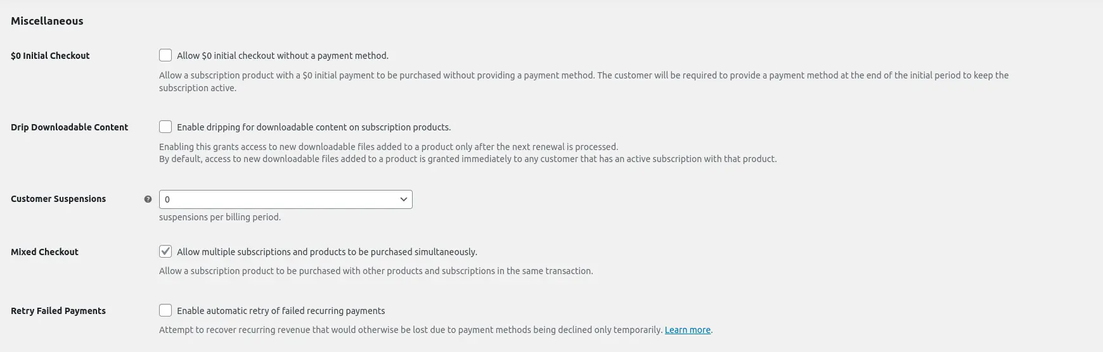The width and height of the screenshot is (1103, 352).
Task: Click the 'Customer Suspensions' setting title
Action: [x=58, y=199]
